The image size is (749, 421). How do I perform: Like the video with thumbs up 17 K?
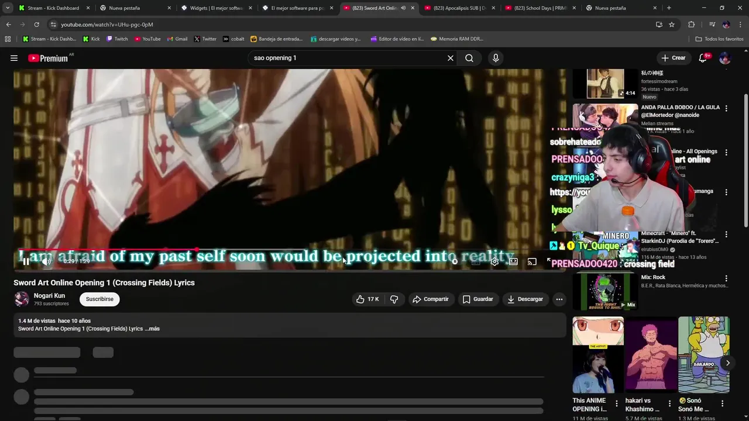click(x=367, y=299)
